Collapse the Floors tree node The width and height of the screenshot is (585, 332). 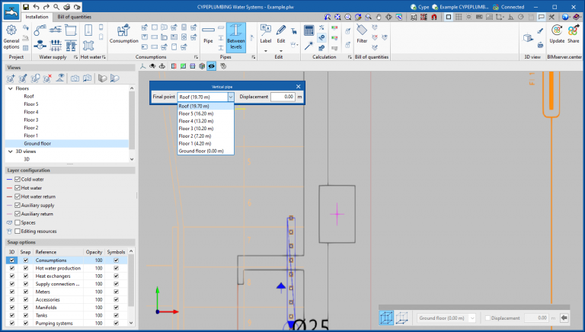[x=11, y=88]
